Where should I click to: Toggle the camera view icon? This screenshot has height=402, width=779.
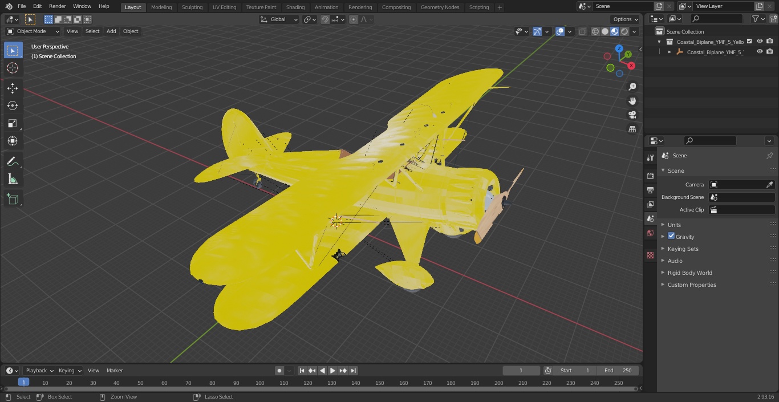coord(632,115)
